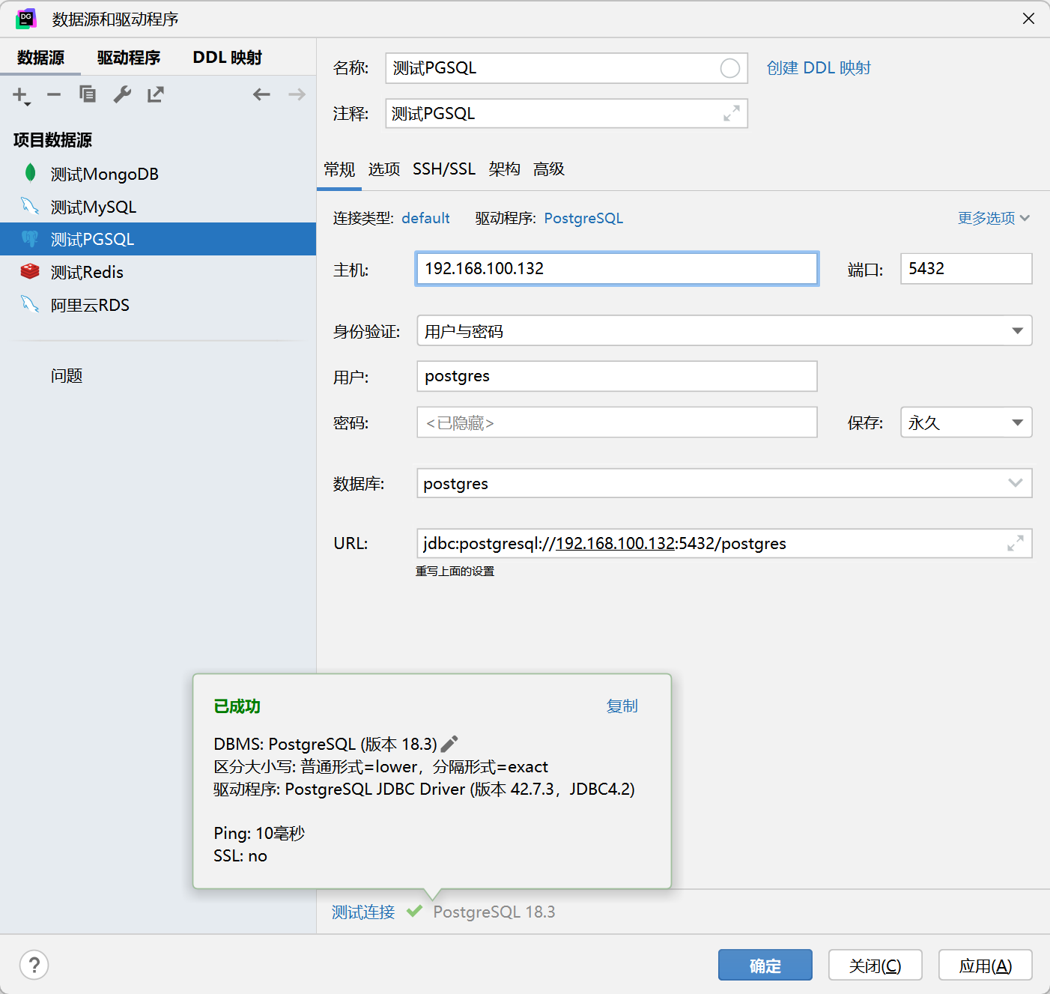The image size is (1050, 994).
Task: Click the 关闭(C) button
Action: click(875, 965)
